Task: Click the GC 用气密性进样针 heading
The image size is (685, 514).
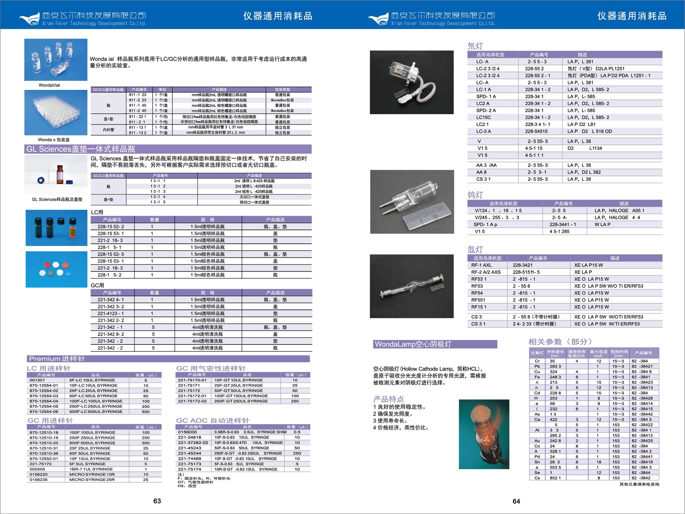Action: coord(211,368)
